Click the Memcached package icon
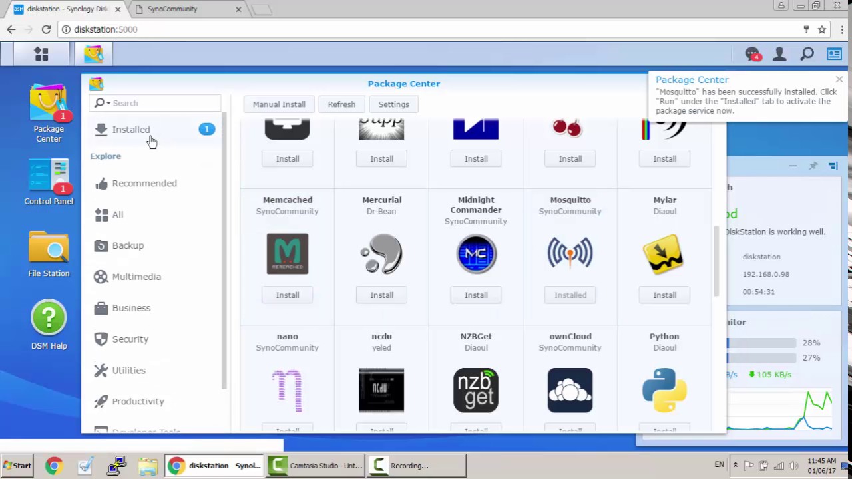 click(288, 253)
